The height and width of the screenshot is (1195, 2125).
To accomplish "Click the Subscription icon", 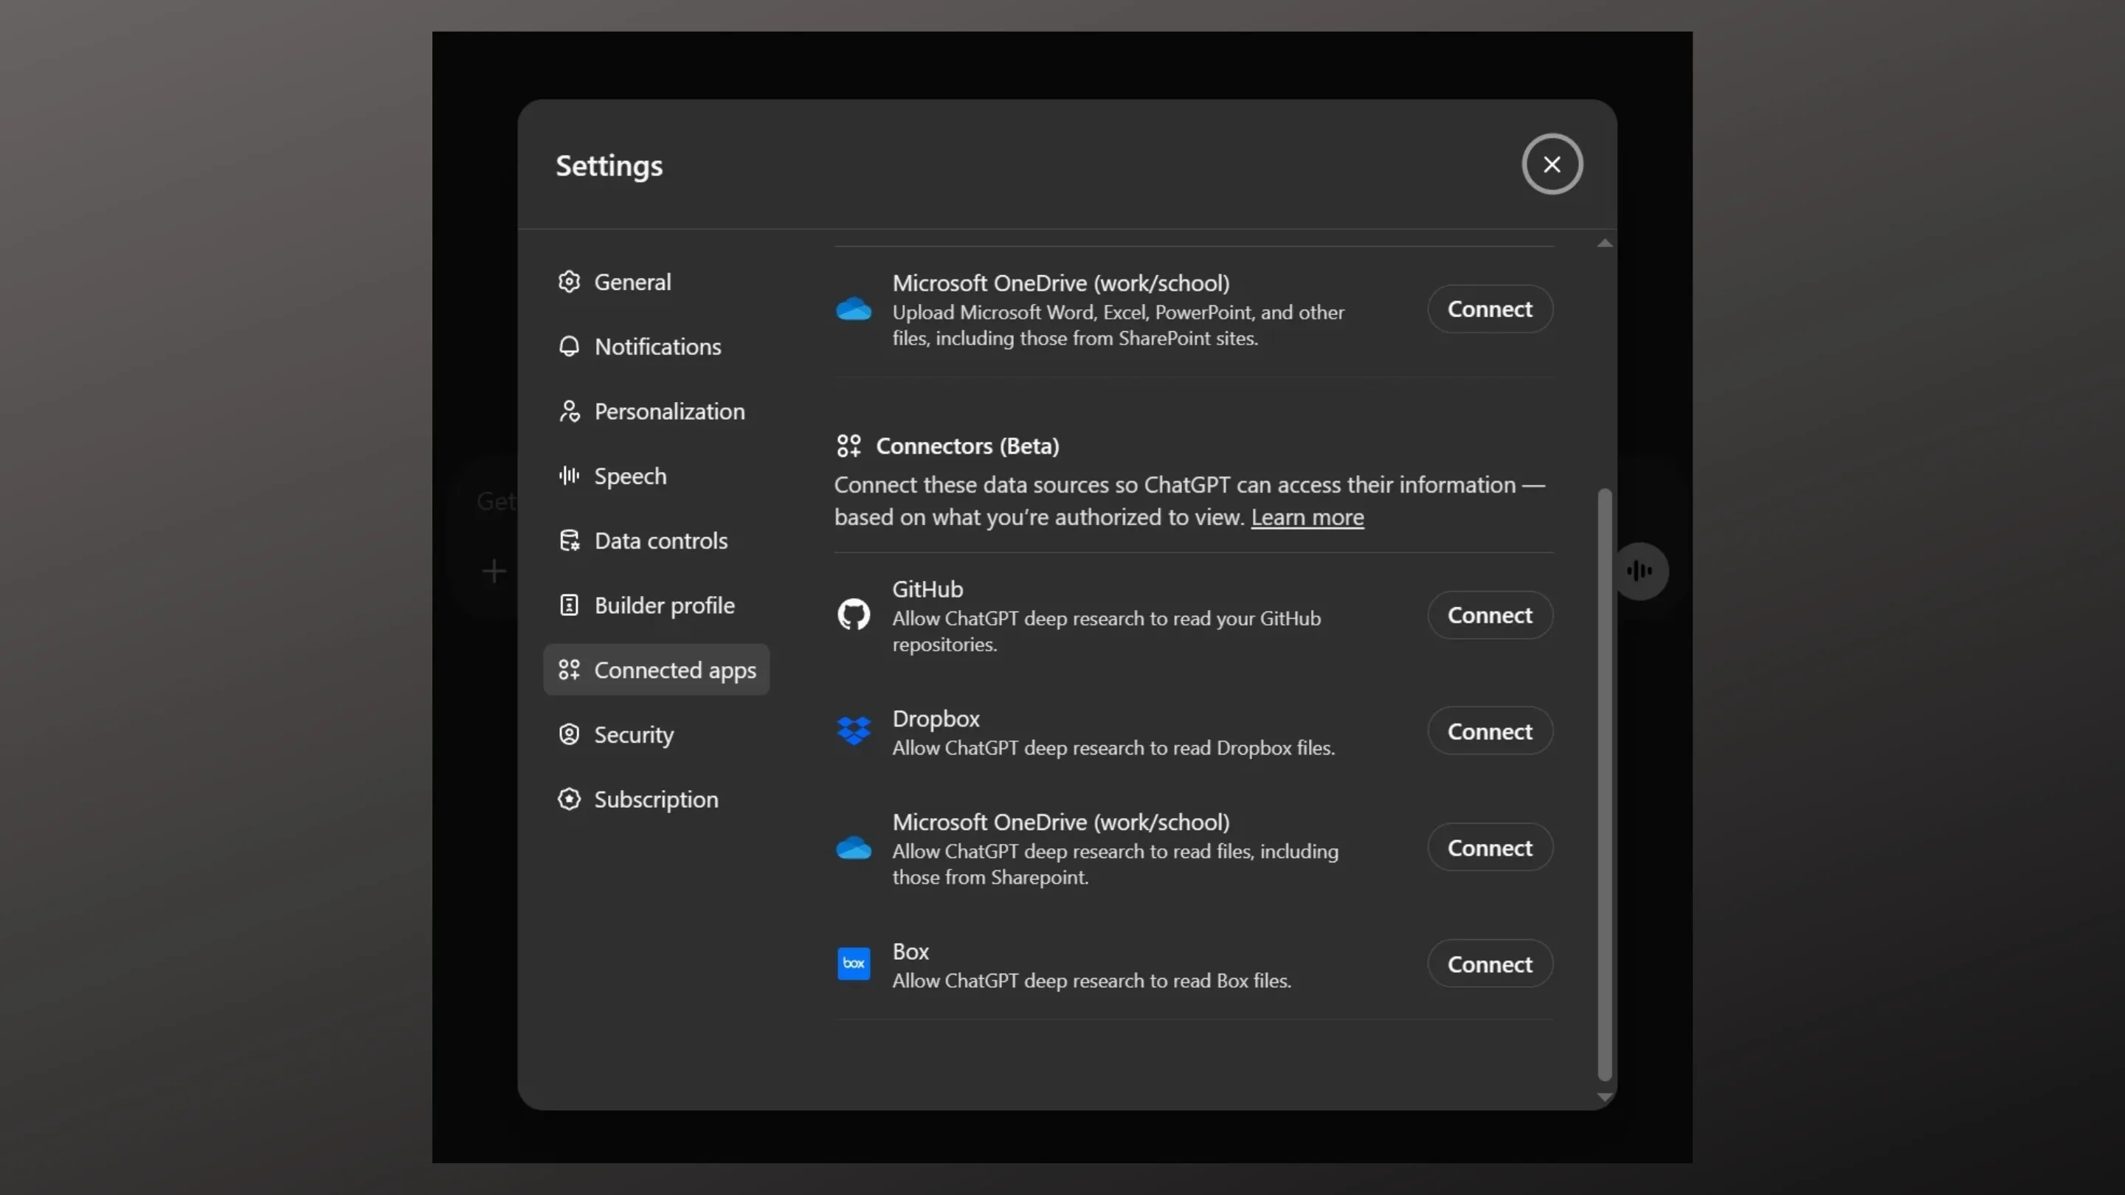I will tap(569, 799).
